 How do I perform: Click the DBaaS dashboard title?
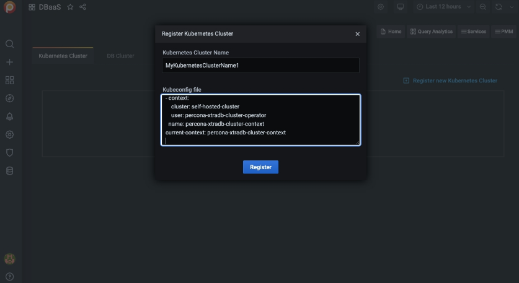[50, 7]
